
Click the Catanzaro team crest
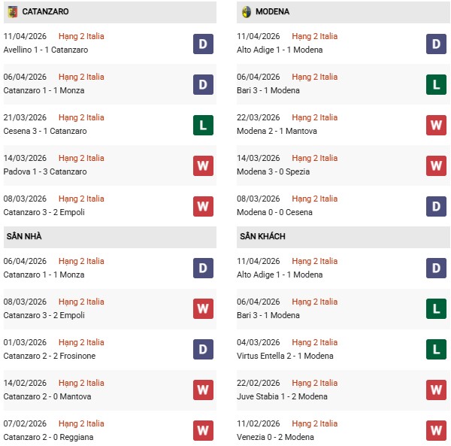13,12
